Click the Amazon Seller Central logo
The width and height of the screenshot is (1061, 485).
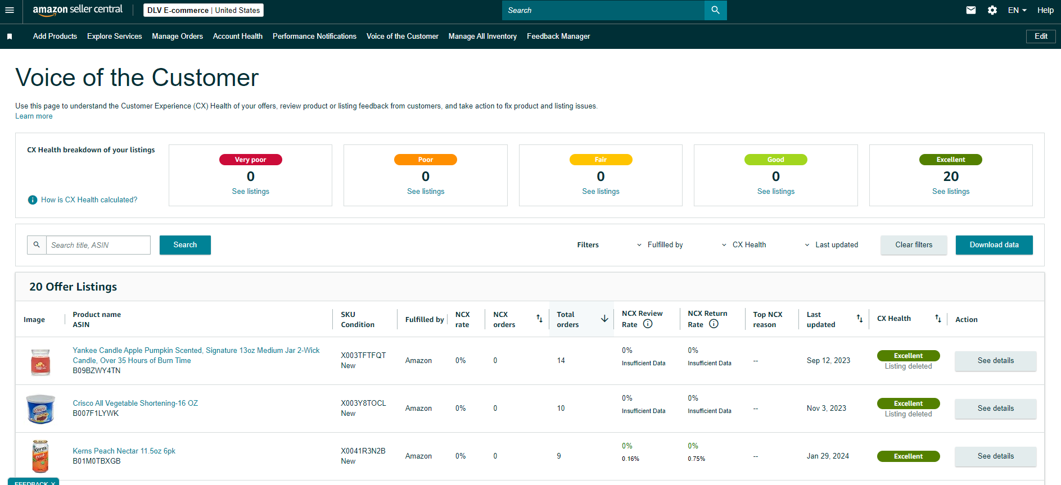78,10
